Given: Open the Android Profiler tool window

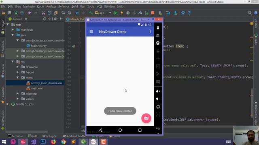Looking at the screenshot, I should point(74,136).
